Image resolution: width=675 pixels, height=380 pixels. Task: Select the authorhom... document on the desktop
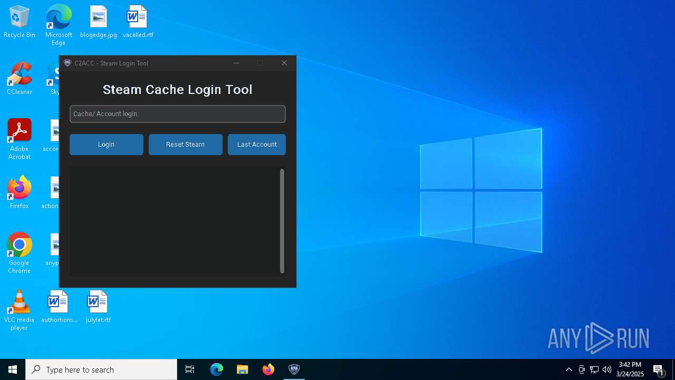[x=59, y=307]
